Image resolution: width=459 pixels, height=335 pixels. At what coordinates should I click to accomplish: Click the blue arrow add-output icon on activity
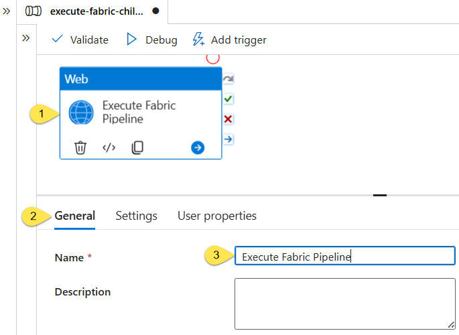pyautogui.click(x=198, y=147)
